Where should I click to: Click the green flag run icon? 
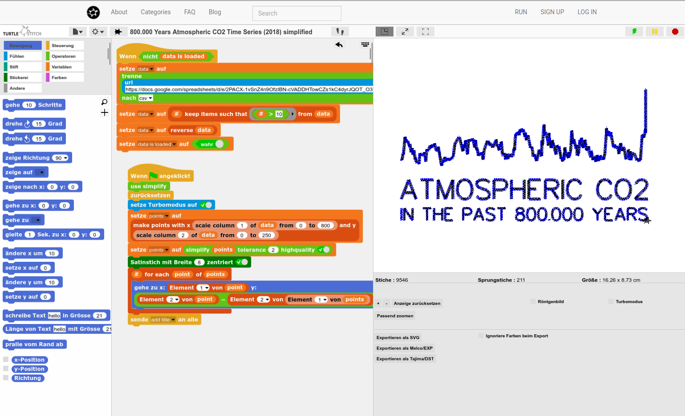click(634, 32)
